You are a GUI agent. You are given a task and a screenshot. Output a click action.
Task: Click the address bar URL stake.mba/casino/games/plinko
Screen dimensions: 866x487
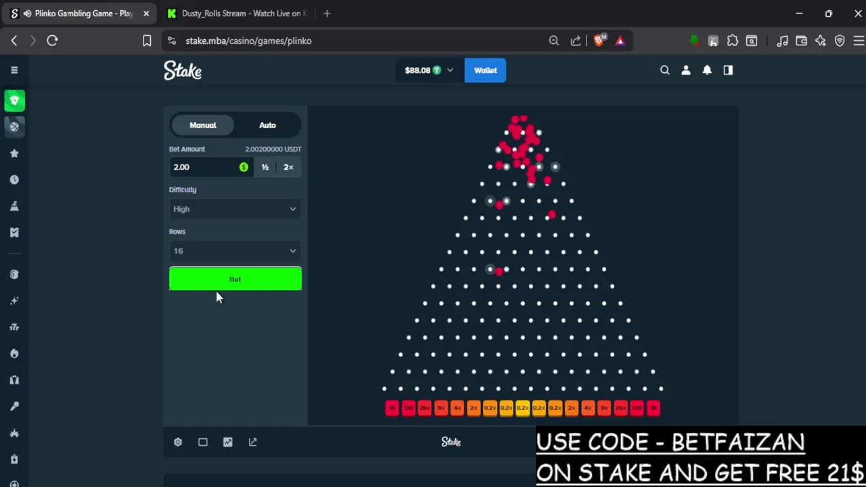tap(248, 41)
